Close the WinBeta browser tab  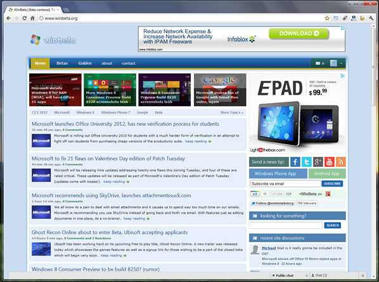(x=58, y=9)
